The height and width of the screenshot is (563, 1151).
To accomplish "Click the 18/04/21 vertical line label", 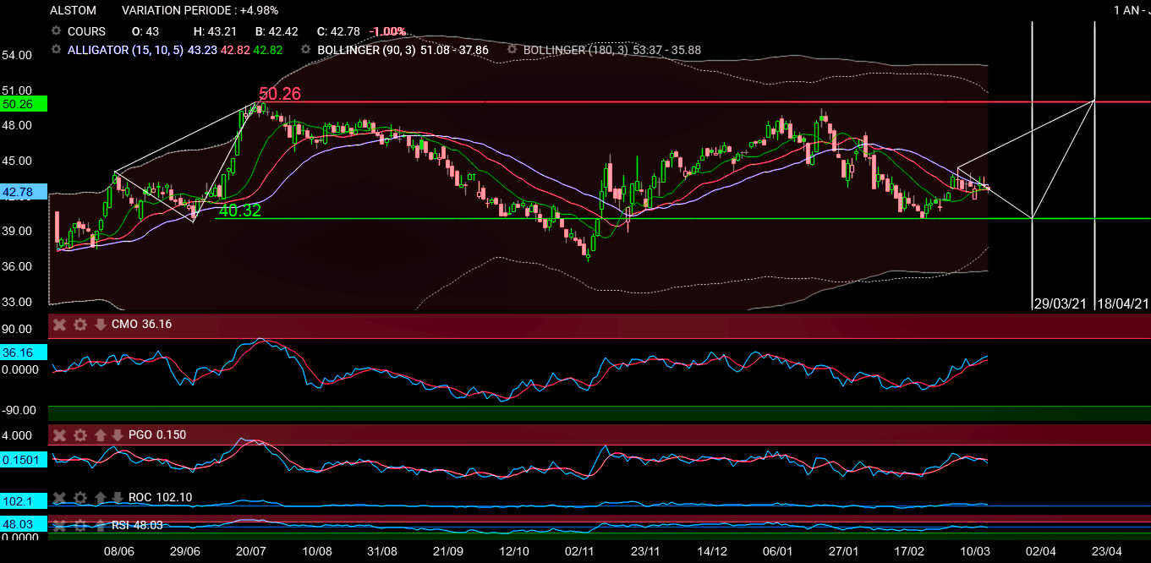I will (1123, 303).
